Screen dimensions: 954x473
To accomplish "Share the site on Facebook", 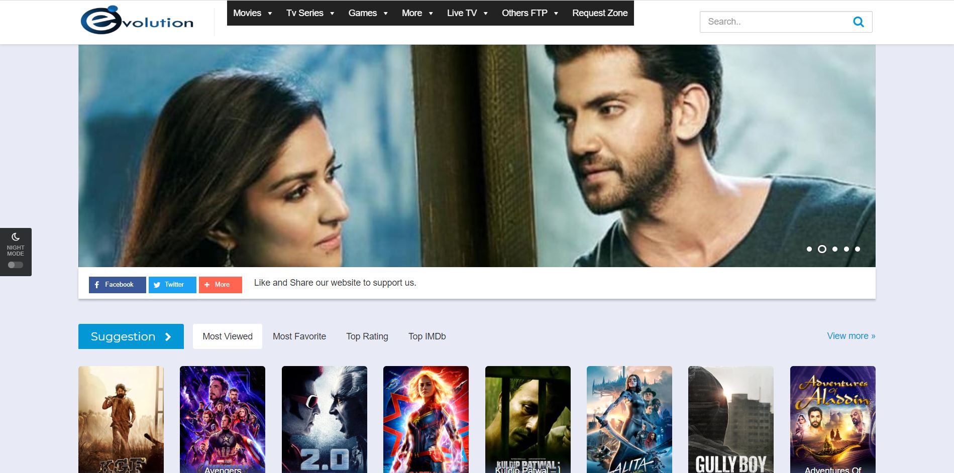I will [x=117, y=285].
